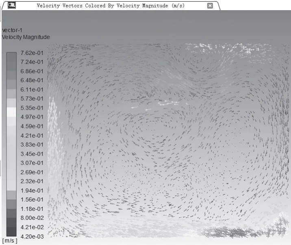Image resolution: width=291 pixels, height=245 pixels.
Task: Close the Velocity Vectors tab
Action: (210, 6)
